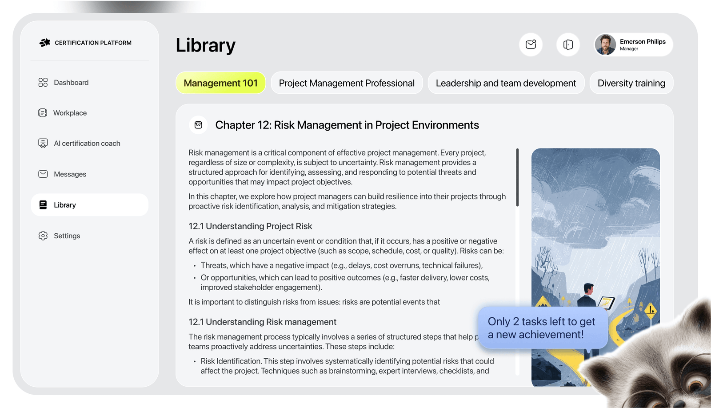Click the Messages envelope icon in sidebar
This screenshot has width=711, height=408.
pyautogui.click(x=43, y=174)
